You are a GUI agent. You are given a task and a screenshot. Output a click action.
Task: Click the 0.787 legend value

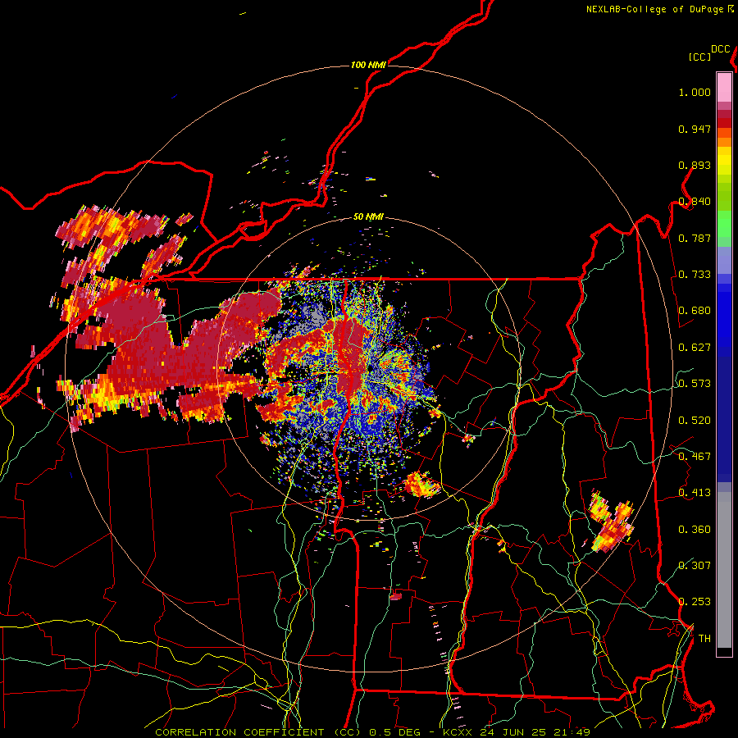click(695, 238)
